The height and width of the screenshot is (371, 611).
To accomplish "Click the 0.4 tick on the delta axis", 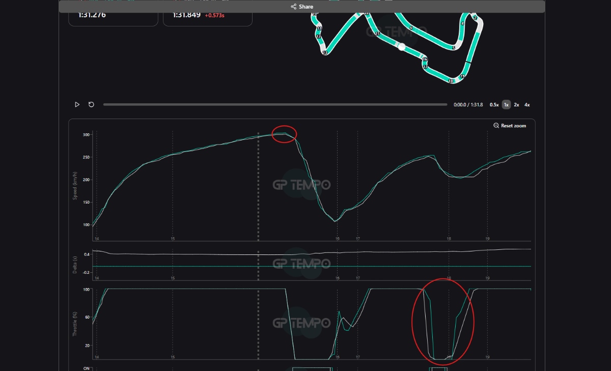I will click(87, 254).
